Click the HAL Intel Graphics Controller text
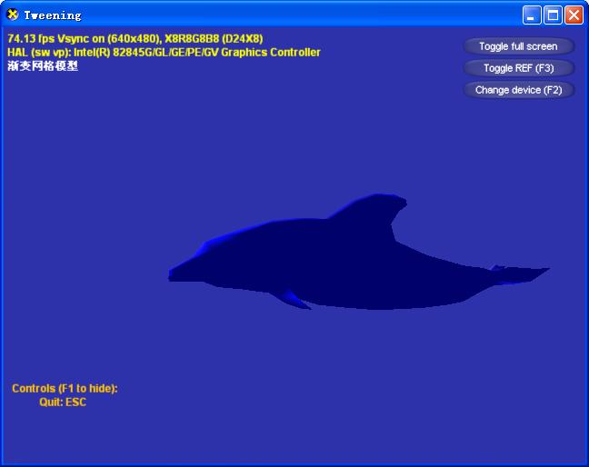Screen dimensions: 589x467 tap(164, 52)
